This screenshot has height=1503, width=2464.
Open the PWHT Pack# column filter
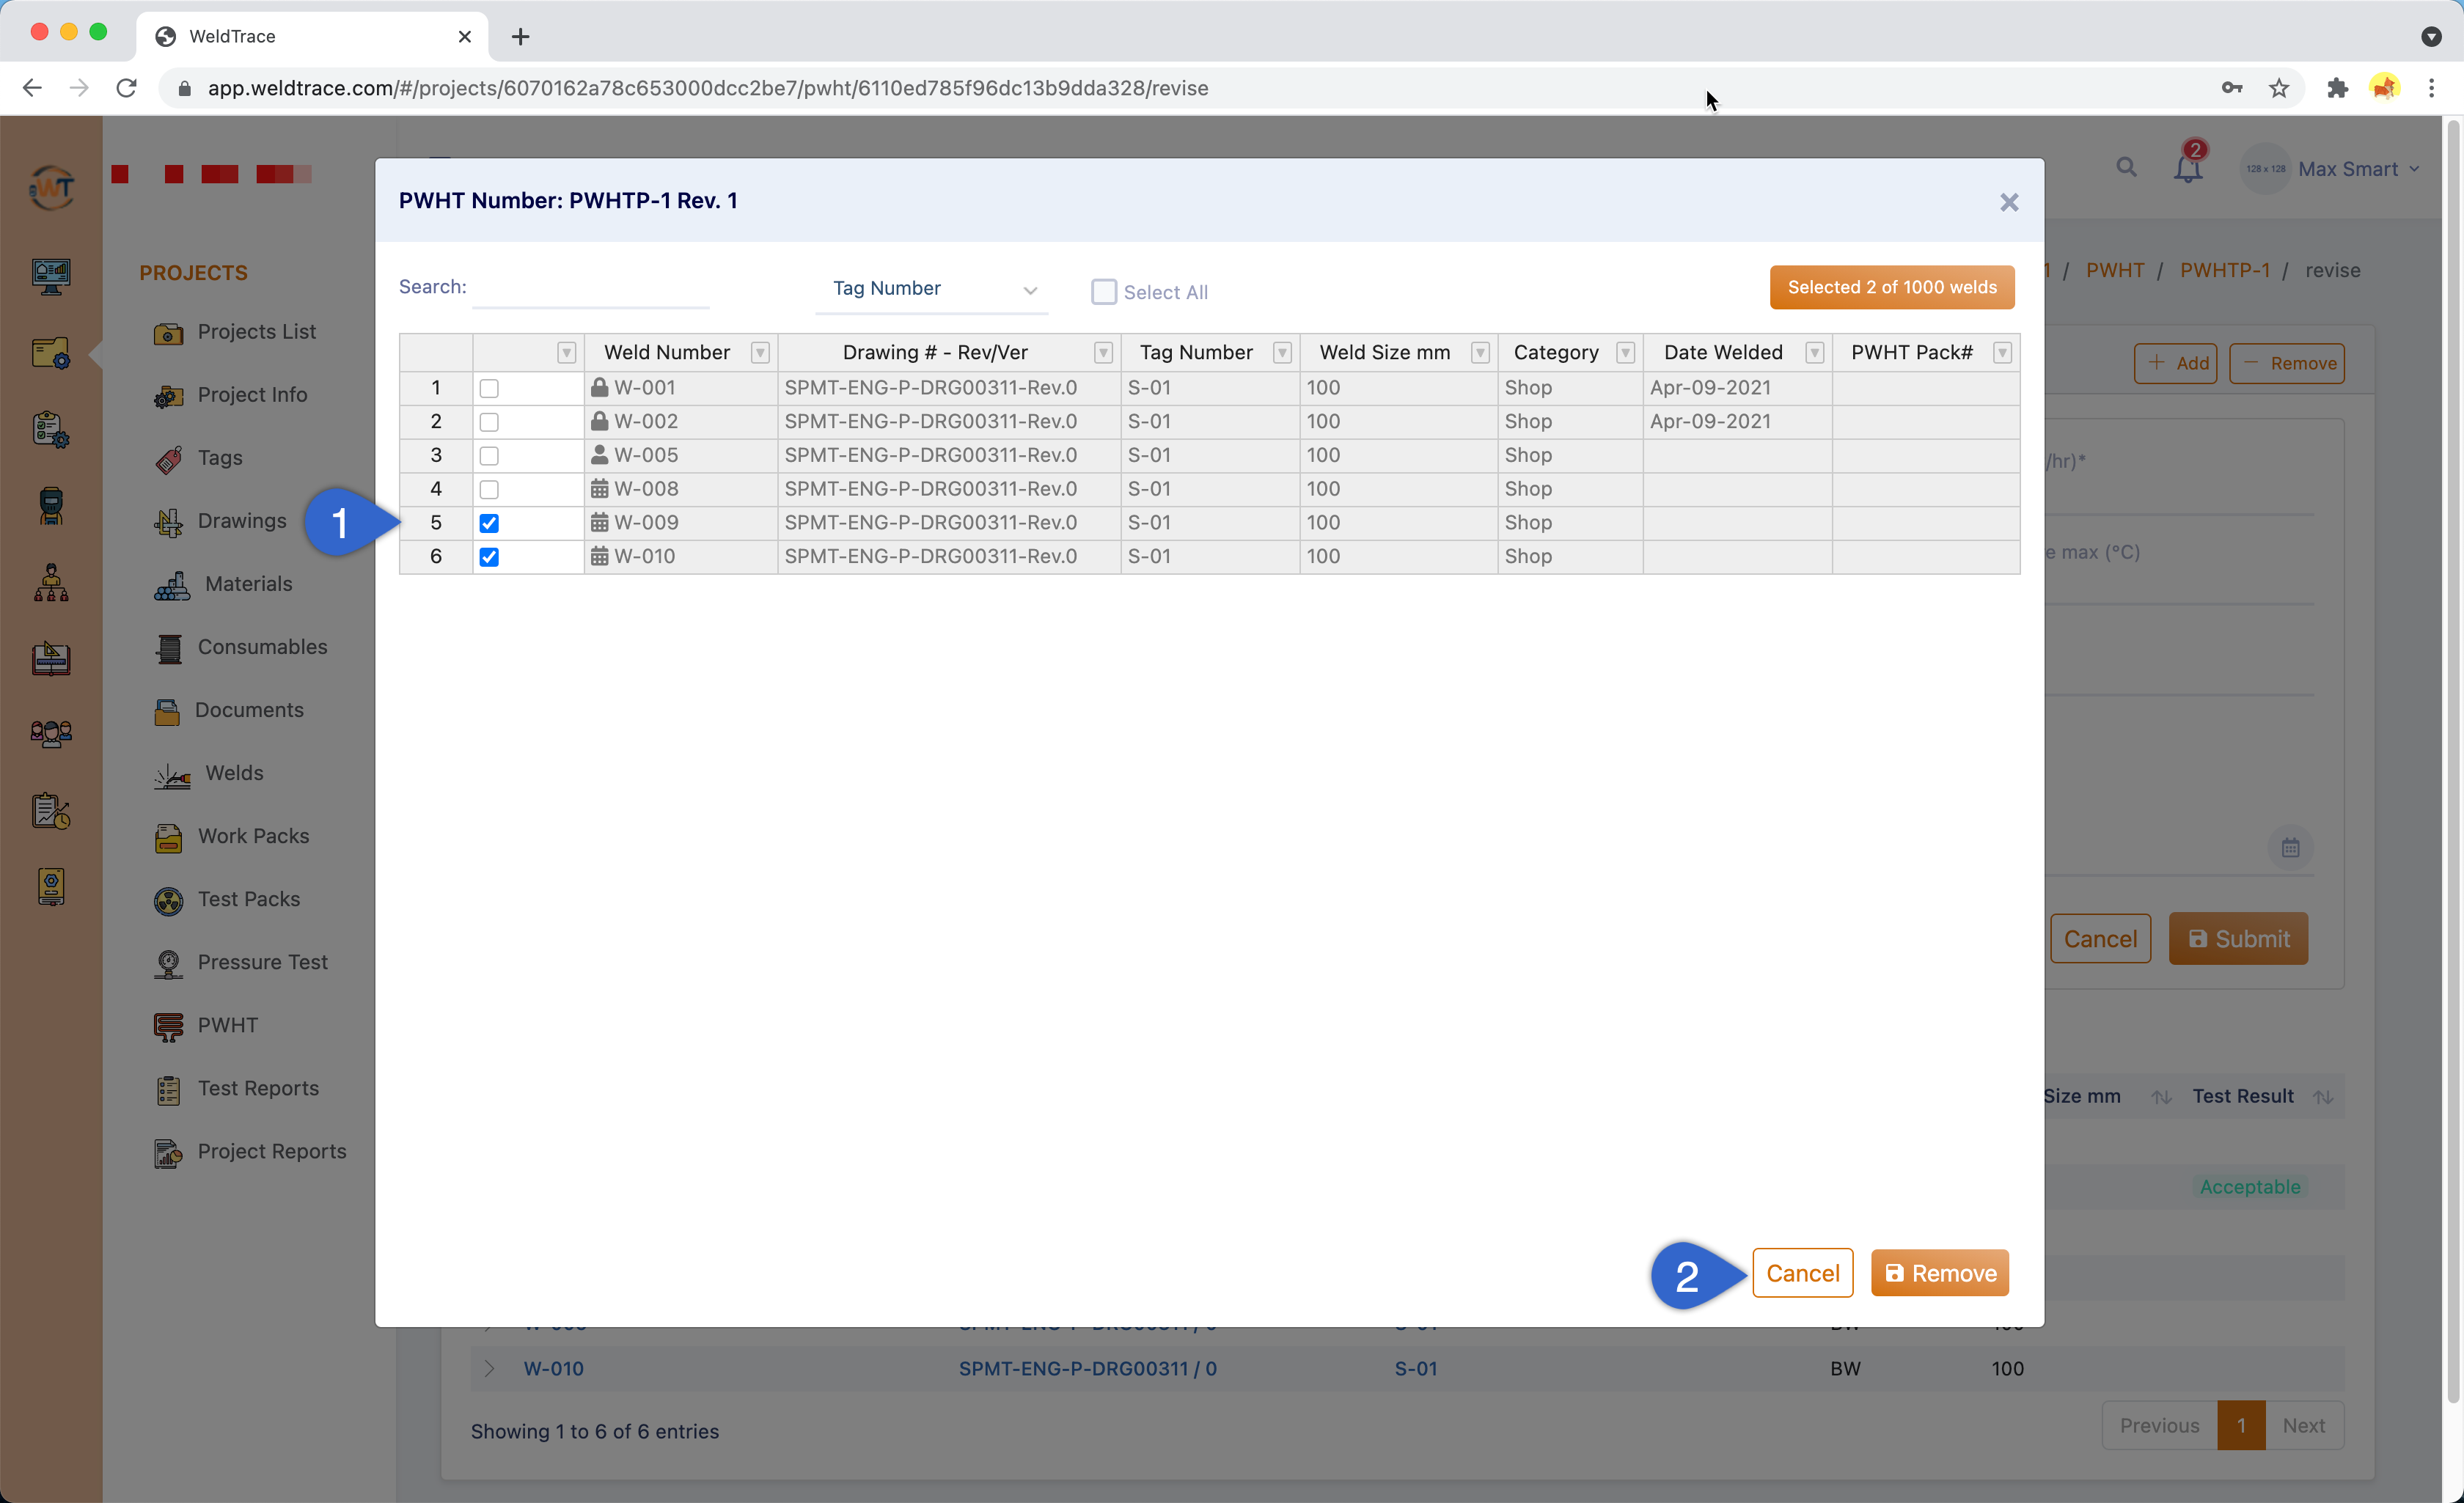pos(2002,353)
